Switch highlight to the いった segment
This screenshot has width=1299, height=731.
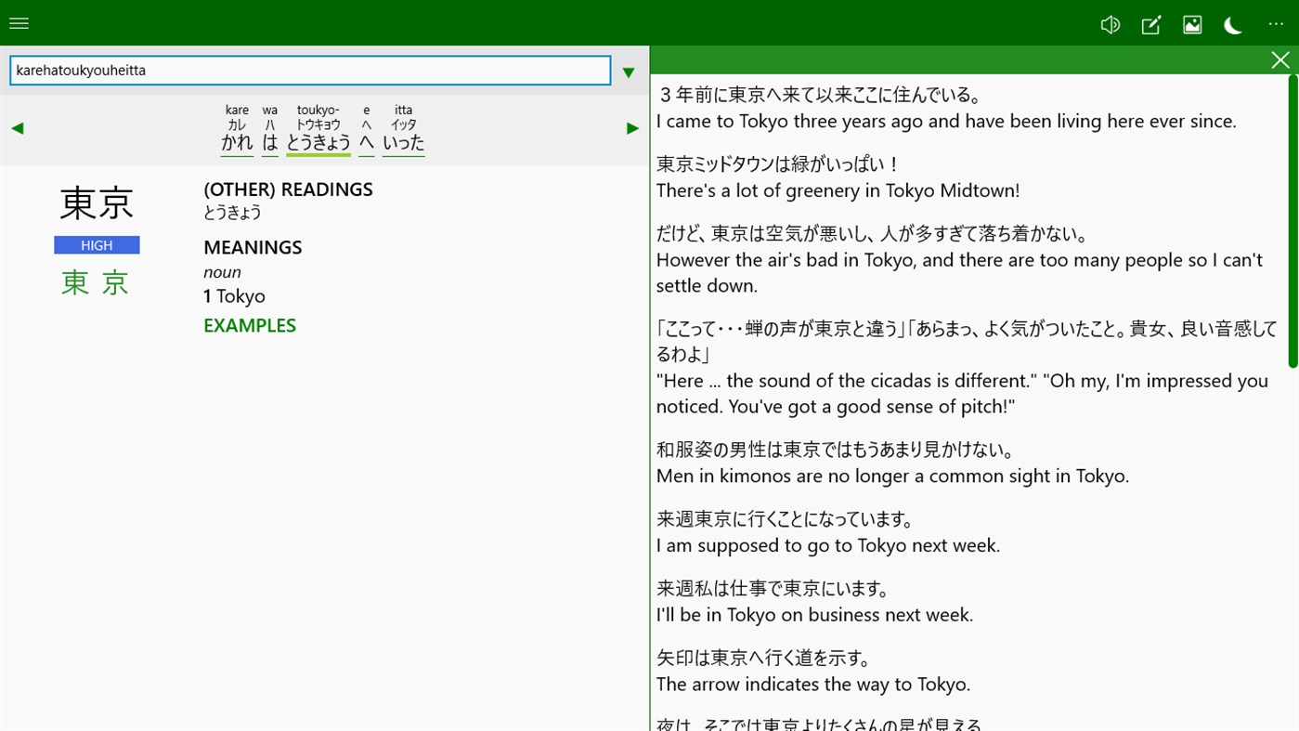tap(403, 141)
